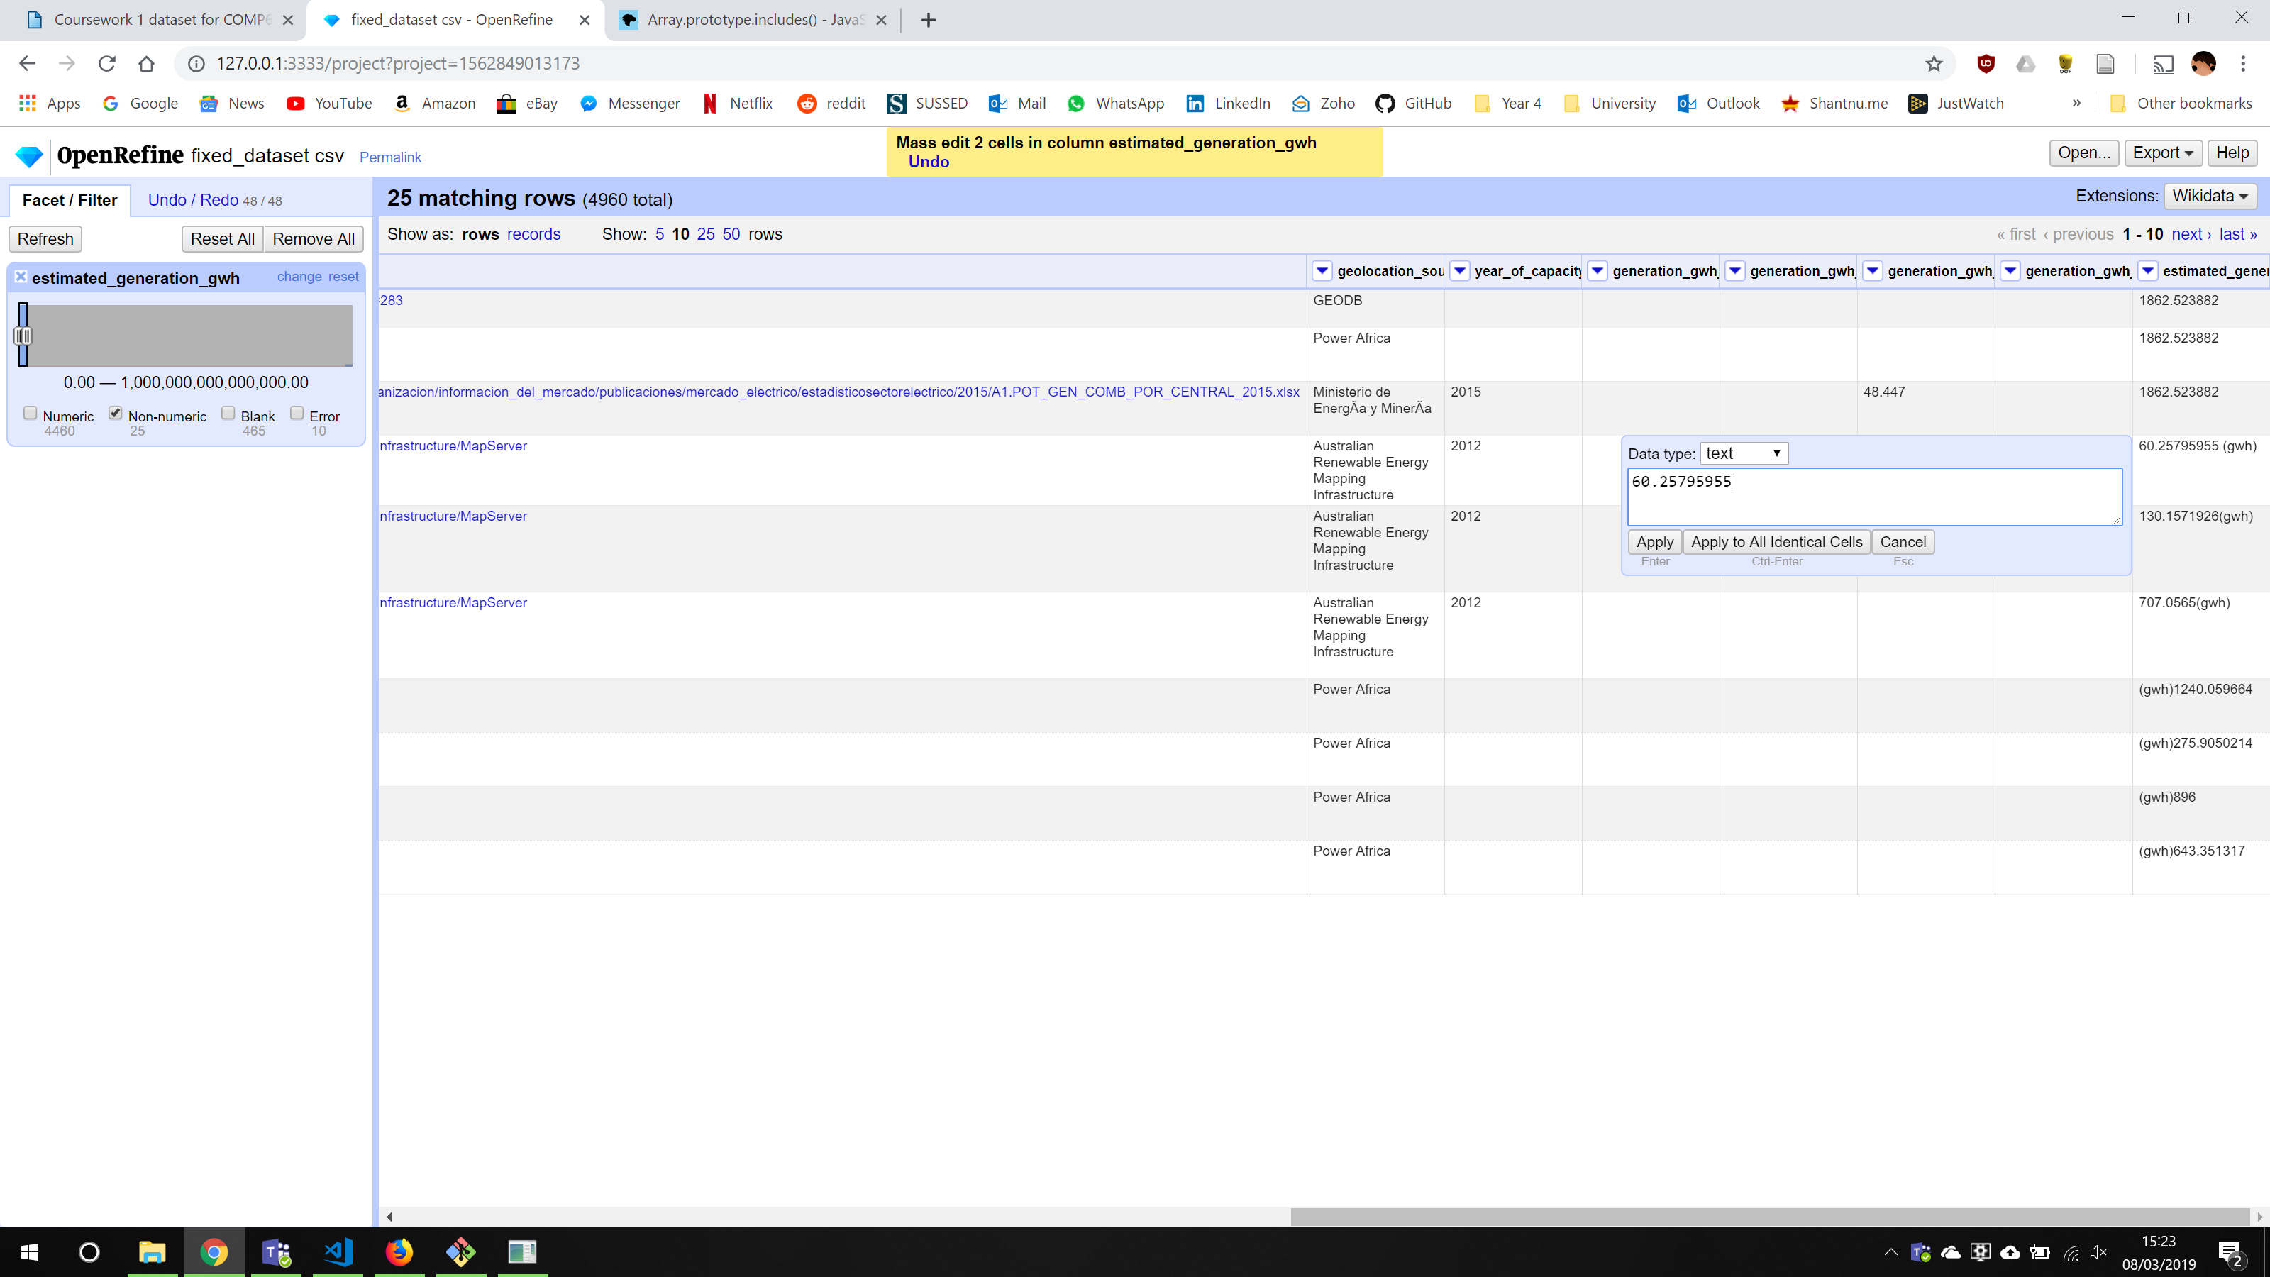This screenshot has height=1277, width=2270.
Task: Open the year_of_capacity column menu arrow
Action: [1460, 270]
